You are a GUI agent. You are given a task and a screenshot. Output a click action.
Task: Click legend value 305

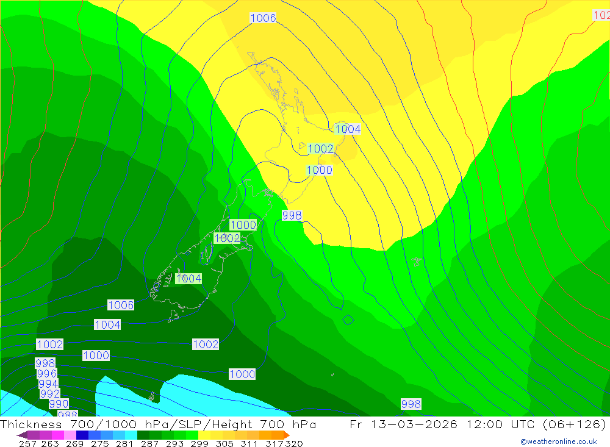click(224, 443)
